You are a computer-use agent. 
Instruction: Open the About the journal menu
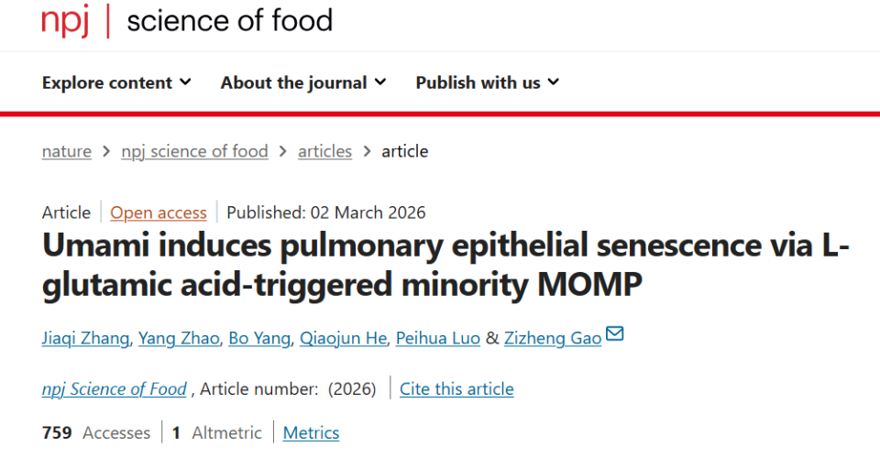302,82
